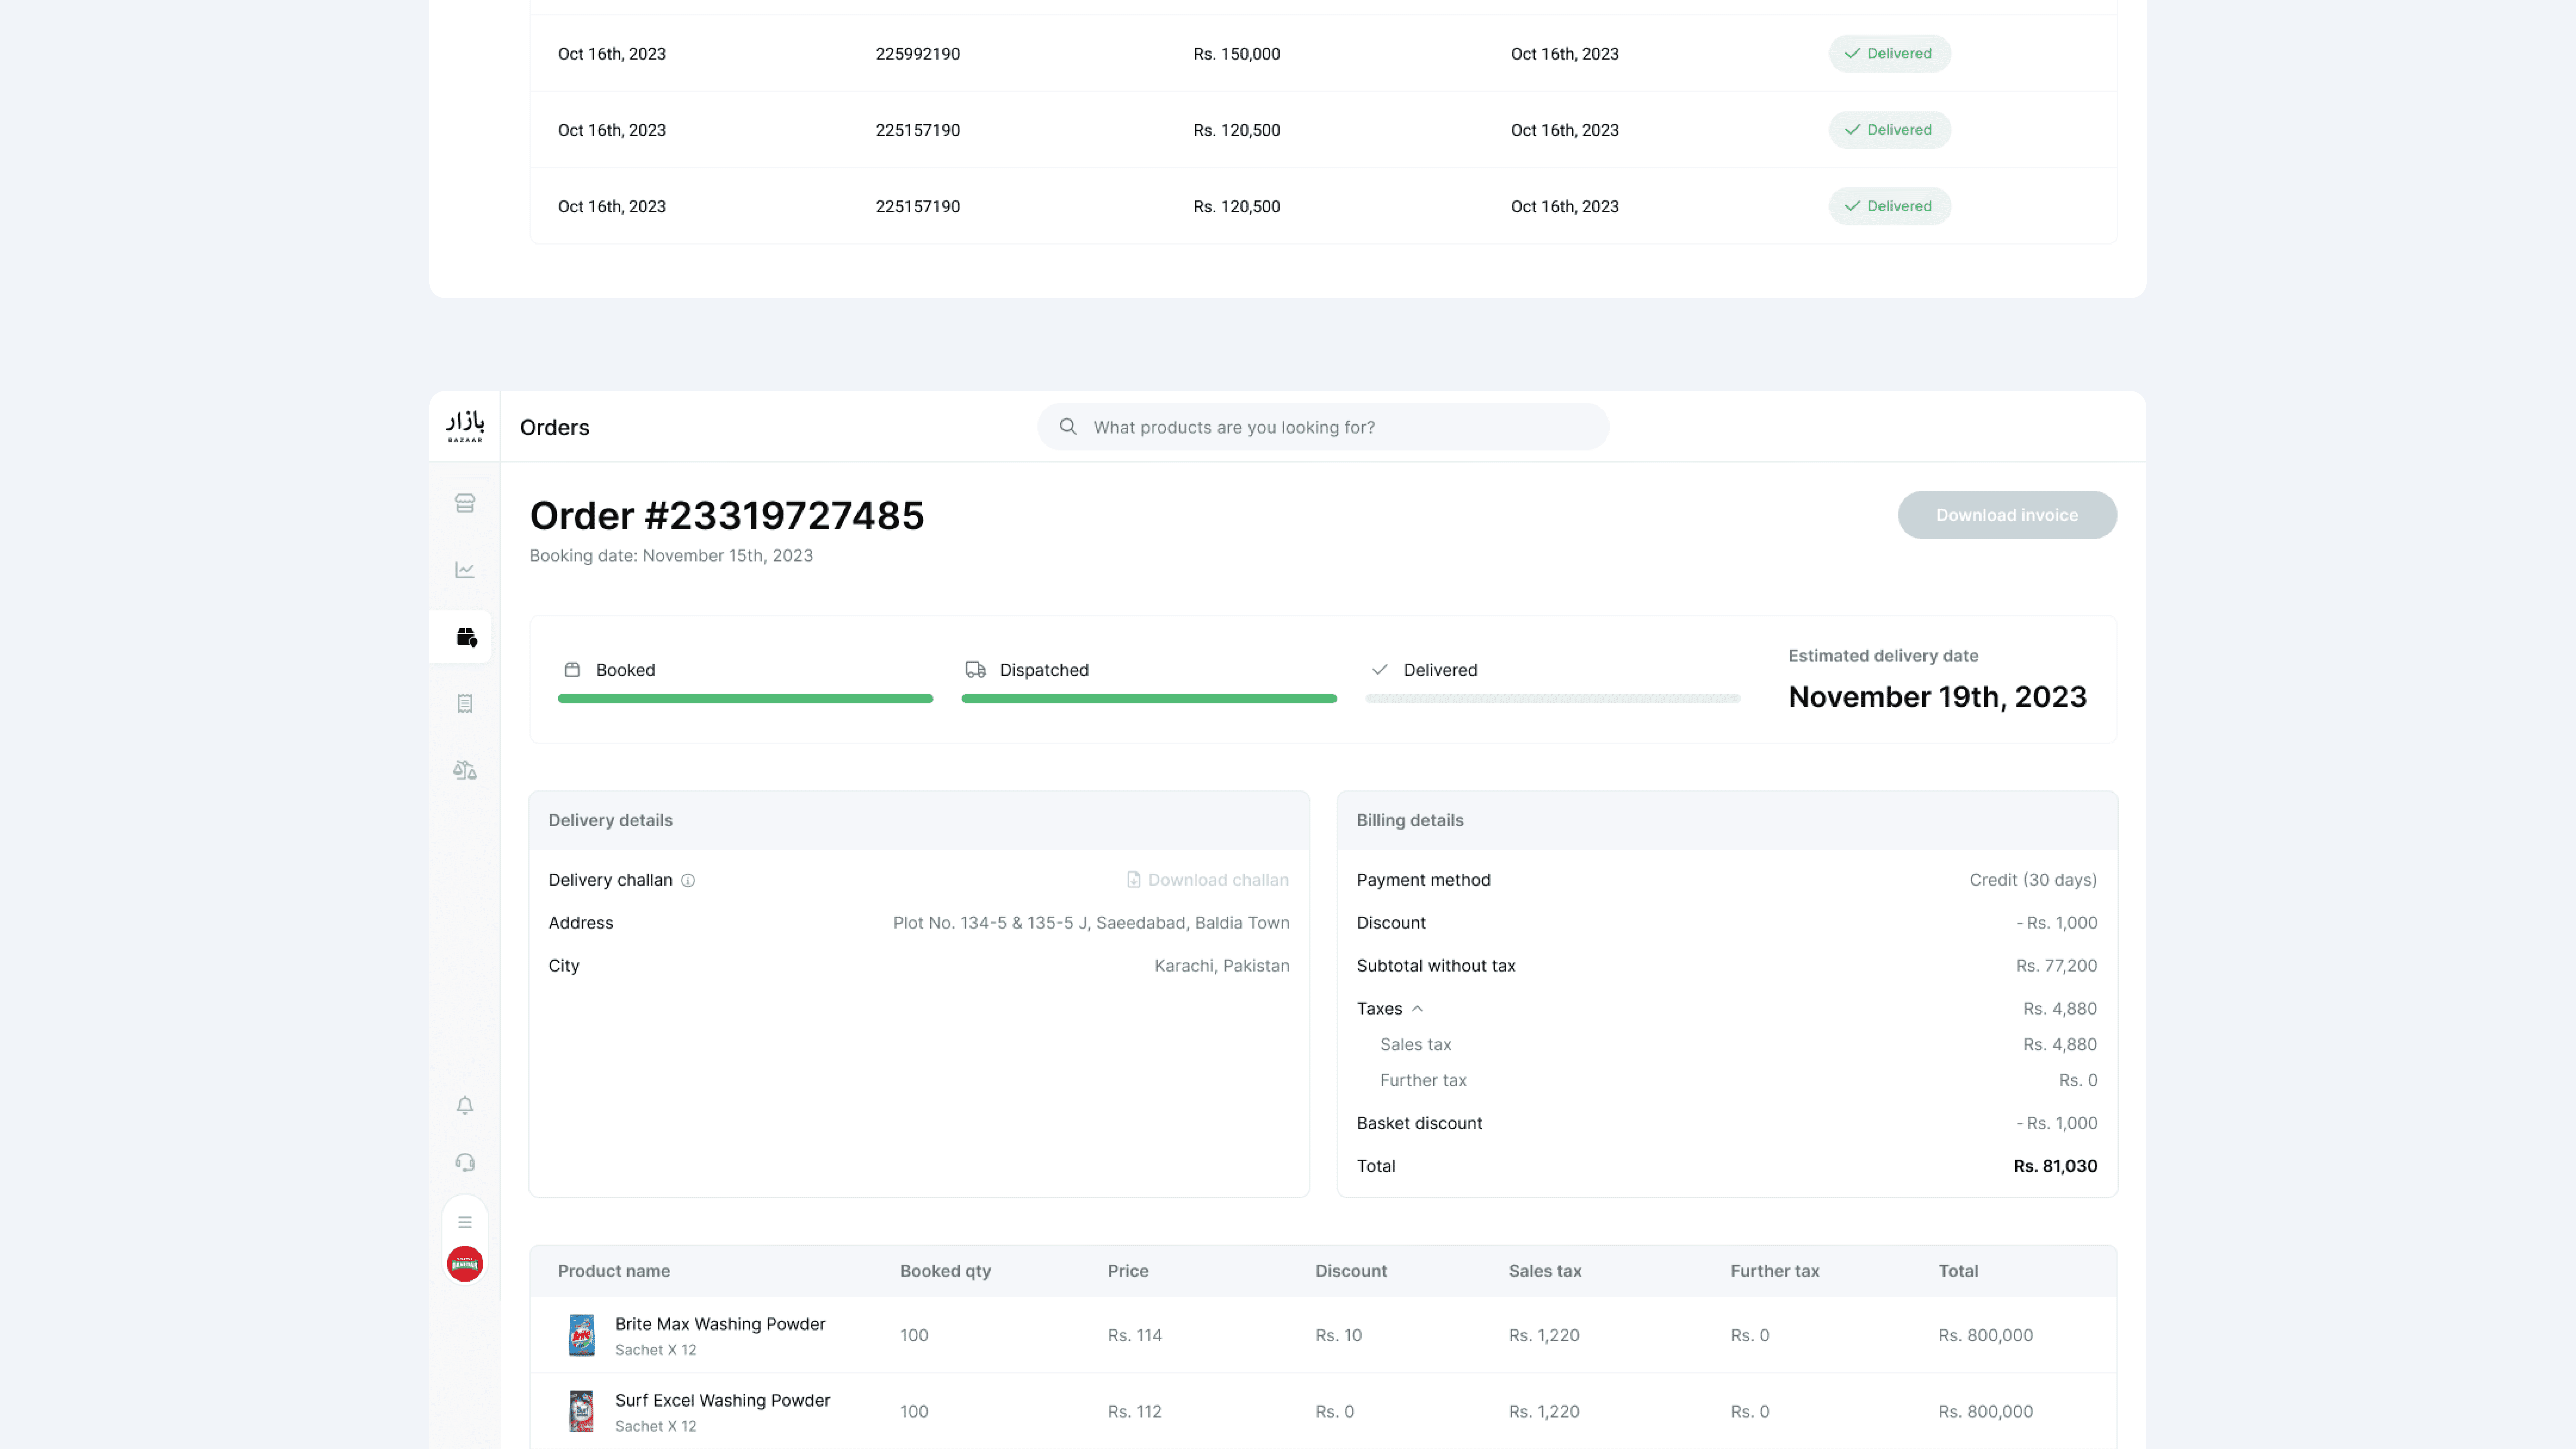
Task: Click the Price column header
Action: point(1128,1271)
